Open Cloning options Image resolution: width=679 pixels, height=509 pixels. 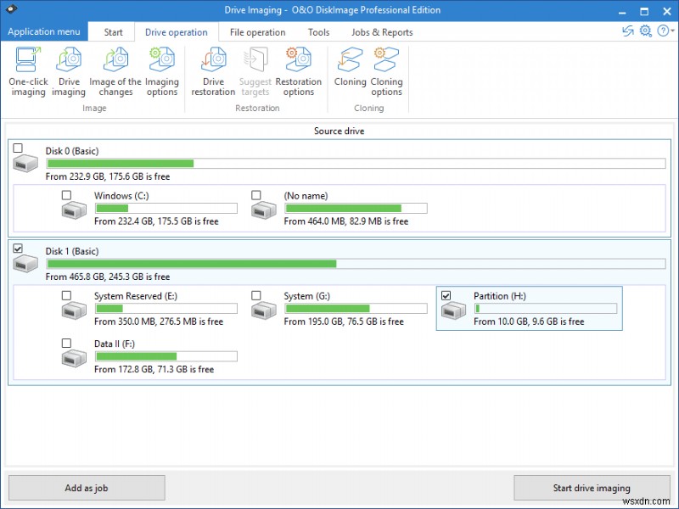click(x=386, y=72)
